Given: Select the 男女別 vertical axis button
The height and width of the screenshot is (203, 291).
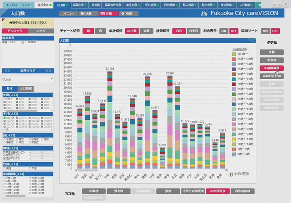Looking at the screenshot, I should point(272,60).
